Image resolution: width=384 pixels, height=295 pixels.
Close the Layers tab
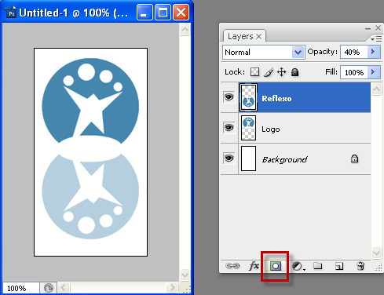pyautogui.click(x=258, y=36)
